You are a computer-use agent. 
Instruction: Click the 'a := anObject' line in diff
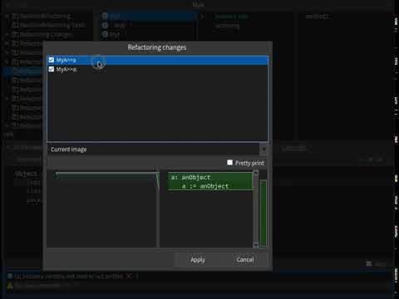tap(205, 186)
